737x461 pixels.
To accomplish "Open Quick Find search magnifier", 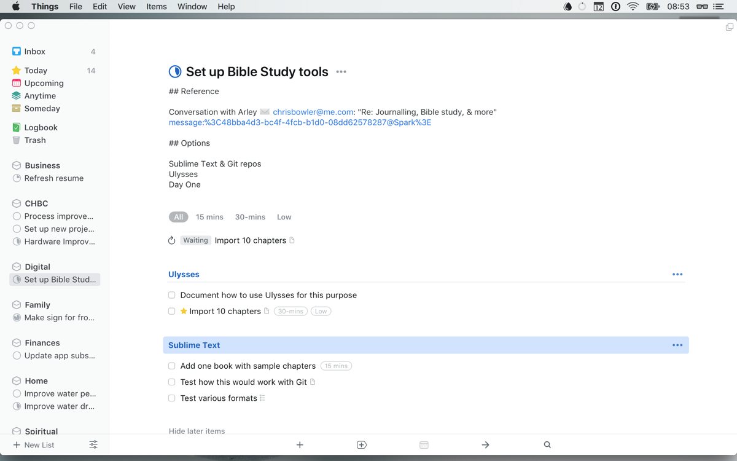I will pos(547,445).
